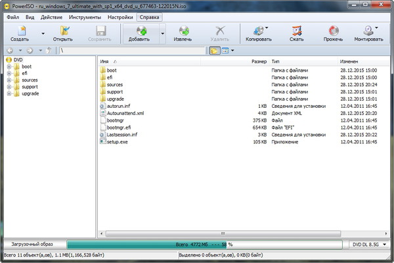The height and width of the screenshot is (263, 394).
Task: Click the Монтировать (Mount) toolbar icon
Action: pos(369,31)
